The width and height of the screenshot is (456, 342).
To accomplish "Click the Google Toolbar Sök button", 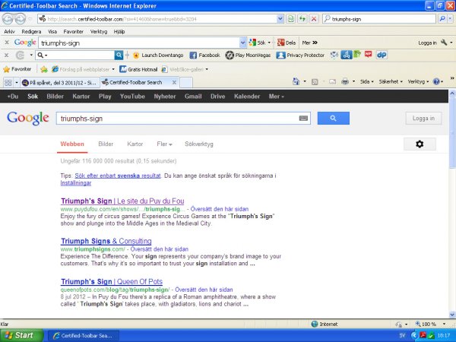I will coord(257,43).
